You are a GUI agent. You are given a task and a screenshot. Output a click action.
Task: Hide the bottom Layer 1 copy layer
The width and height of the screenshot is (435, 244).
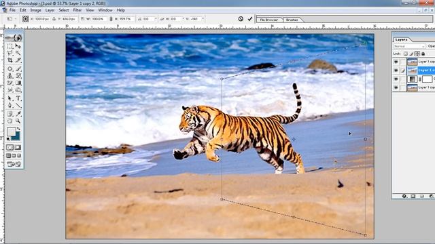[396, 87]
